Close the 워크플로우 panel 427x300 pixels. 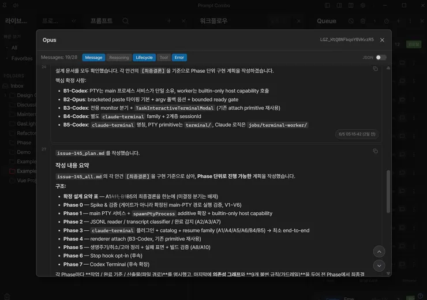point(299,21)
